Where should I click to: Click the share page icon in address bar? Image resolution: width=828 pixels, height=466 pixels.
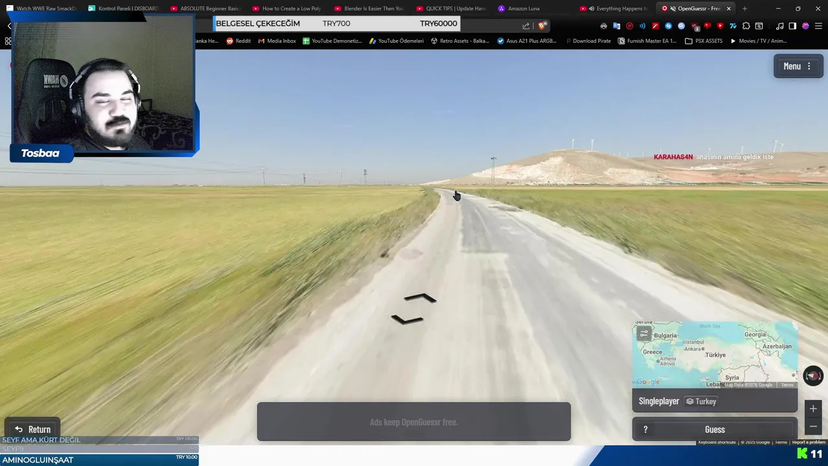526,26
